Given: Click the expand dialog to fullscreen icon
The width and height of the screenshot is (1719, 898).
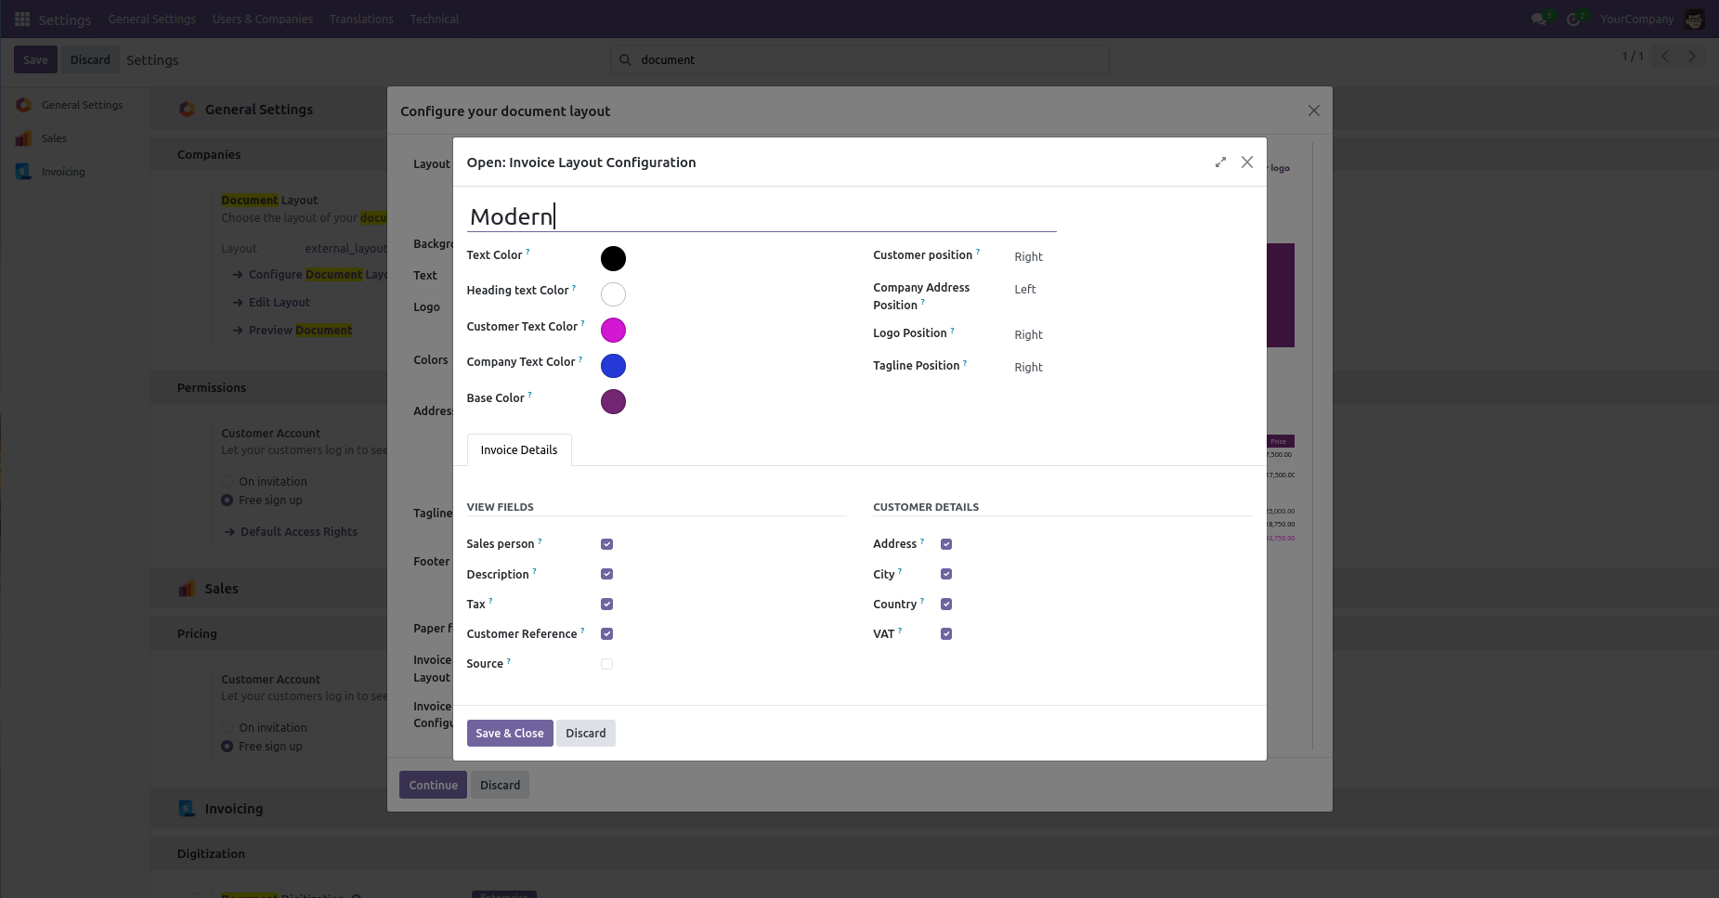Looking at the screenshot, I should click(1220, 163).
